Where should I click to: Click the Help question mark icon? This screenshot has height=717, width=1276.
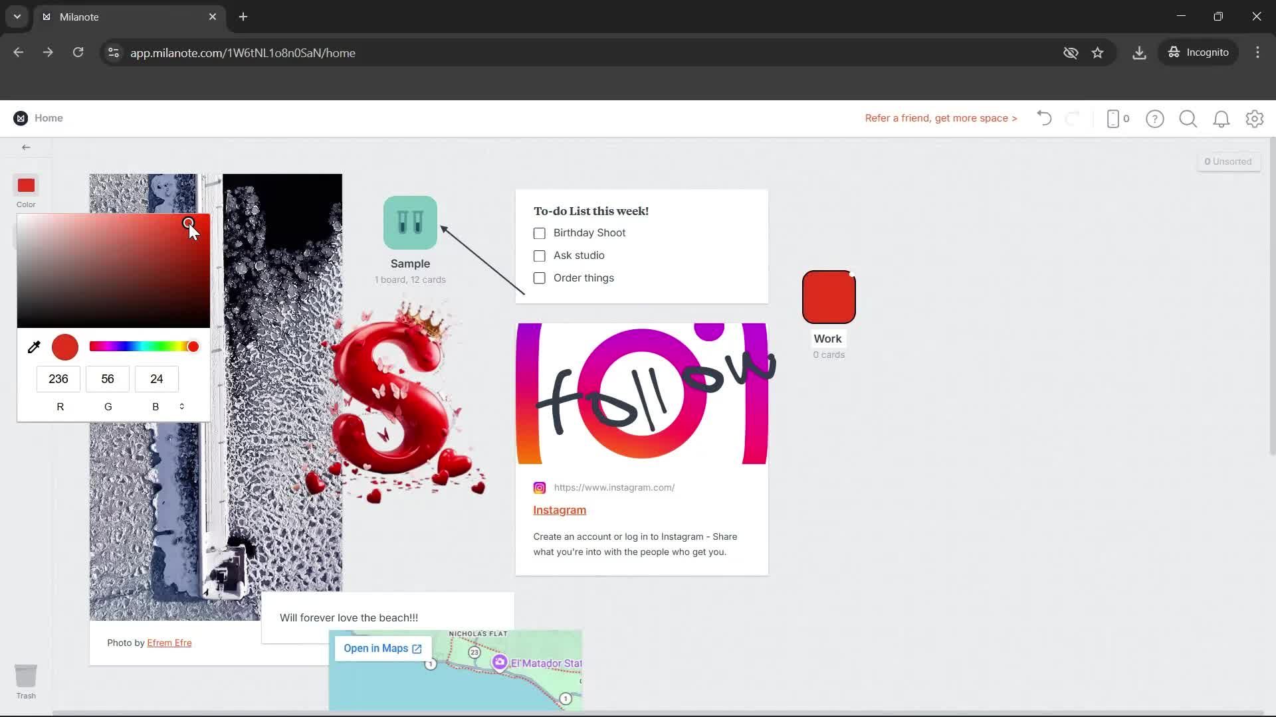(1155, 119)
